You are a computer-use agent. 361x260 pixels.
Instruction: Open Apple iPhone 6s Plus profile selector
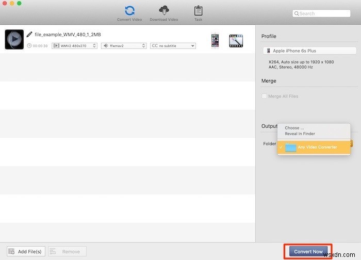click(309, 51)
